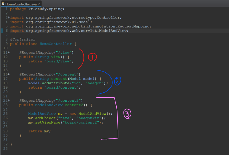
Task: Click org.springframework.ui.Model import text
Action: point(58,22)
